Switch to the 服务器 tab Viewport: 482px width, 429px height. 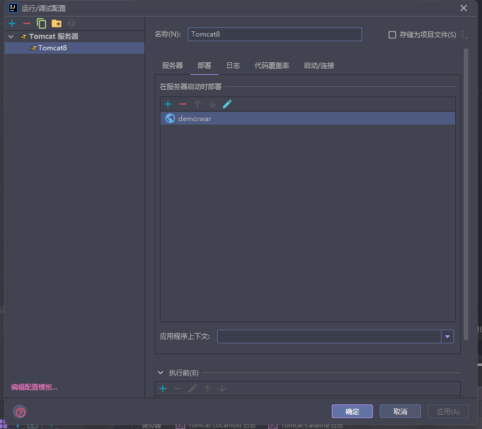coord(172,66)
